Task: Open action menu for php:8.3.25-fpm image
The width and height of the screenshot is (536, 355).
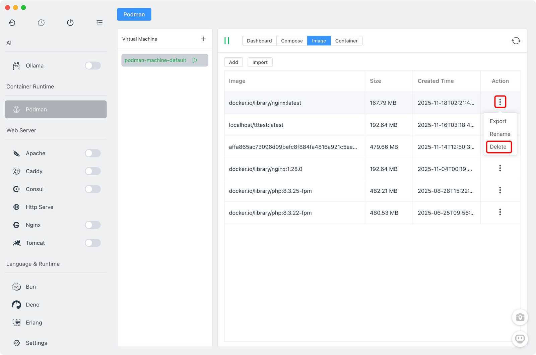Action: 500,190
